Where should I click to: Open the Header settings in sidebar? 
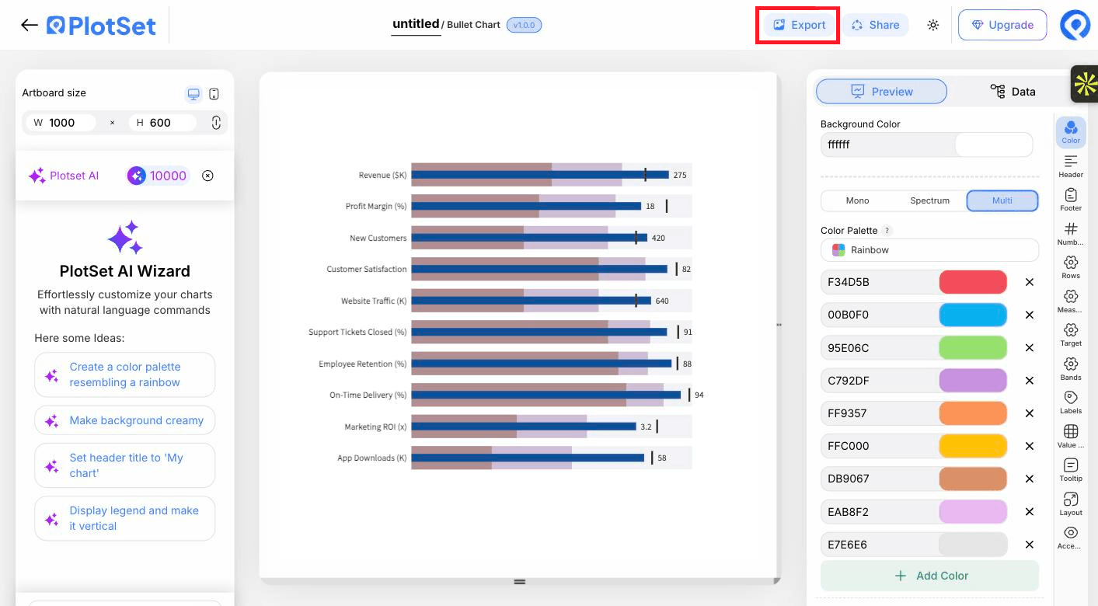(x=1071, y=166)
